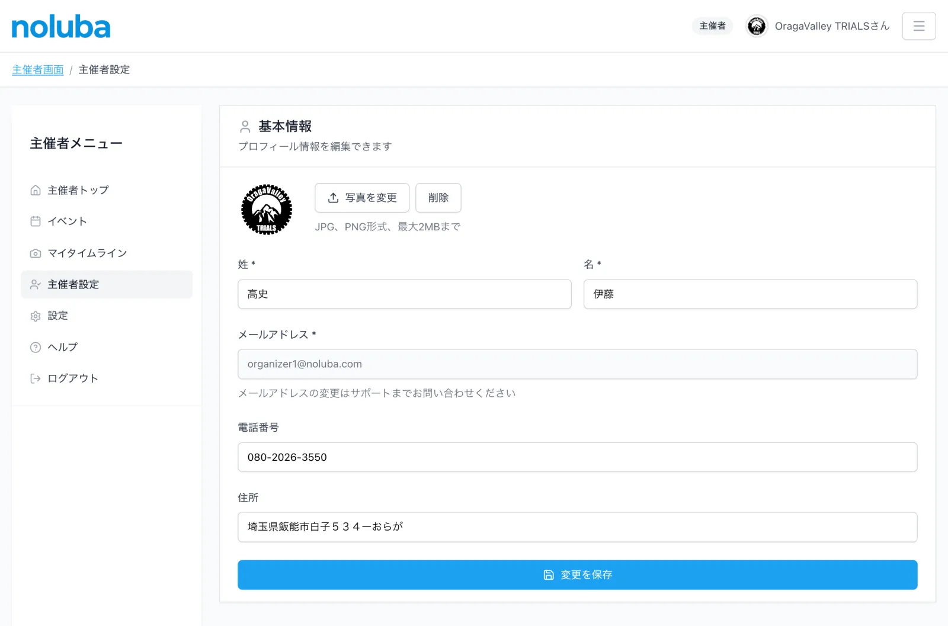Viewport: 948px width, 626px height.
Task: Focus the 名 input field
Action: 750,294
